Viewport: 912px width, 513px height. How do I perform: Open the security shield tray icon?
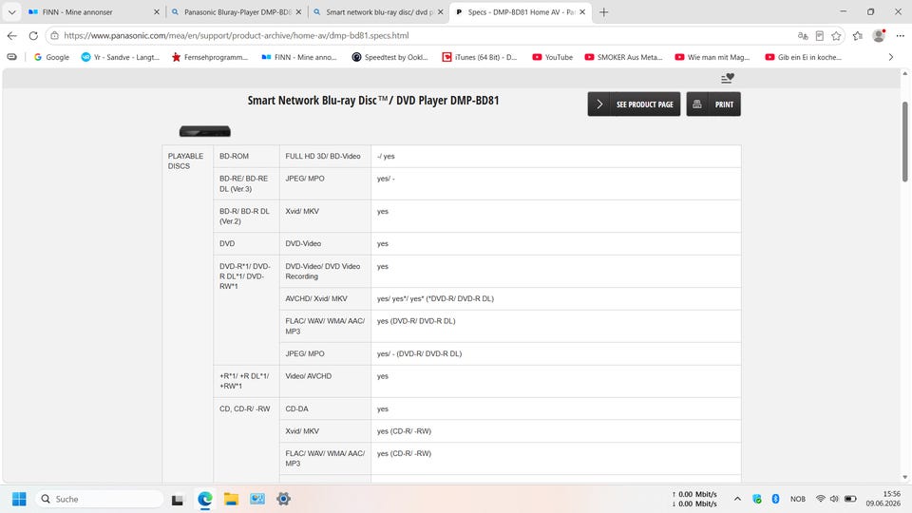point(757,499)
